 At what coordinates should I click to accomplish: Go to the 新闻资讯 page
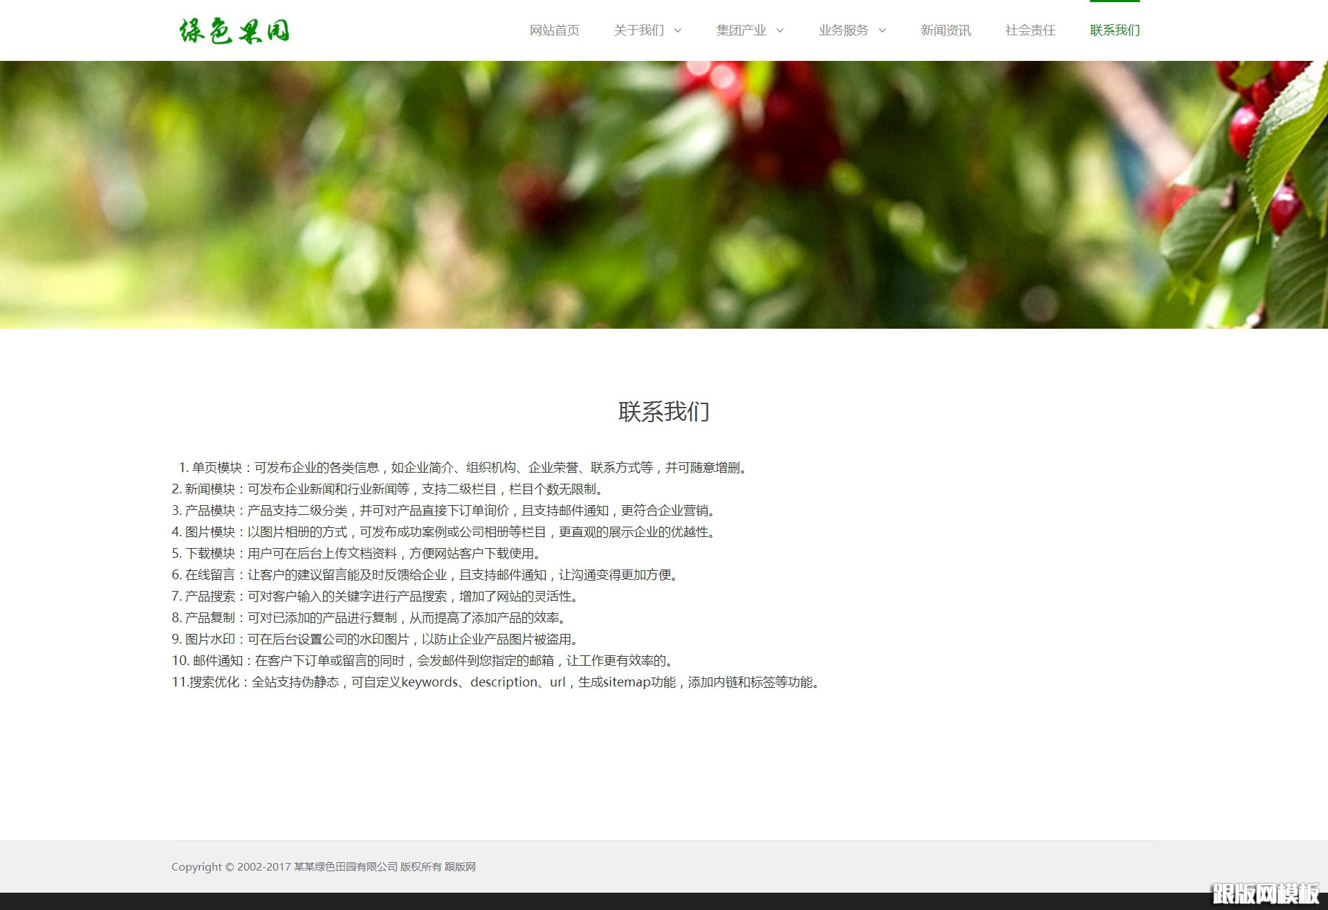click(946, 30)
